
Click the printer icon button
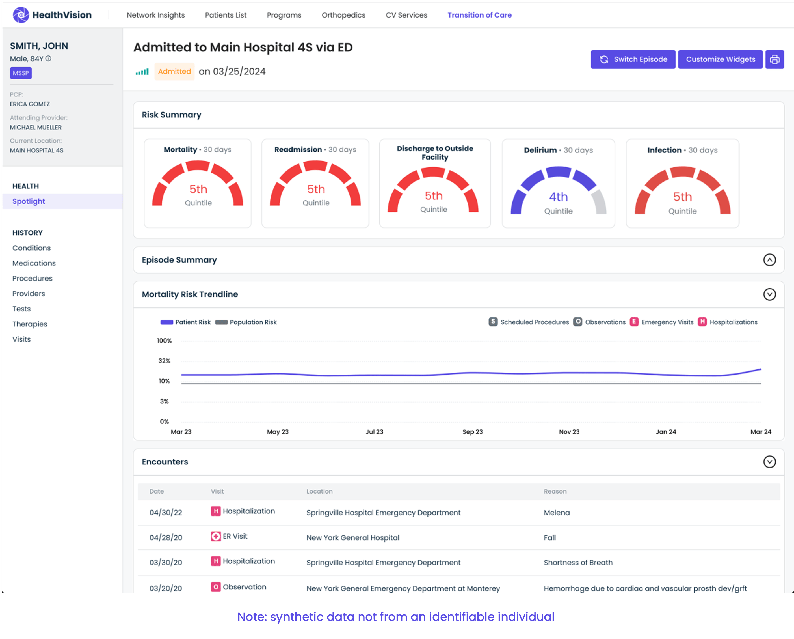(774, 59)
